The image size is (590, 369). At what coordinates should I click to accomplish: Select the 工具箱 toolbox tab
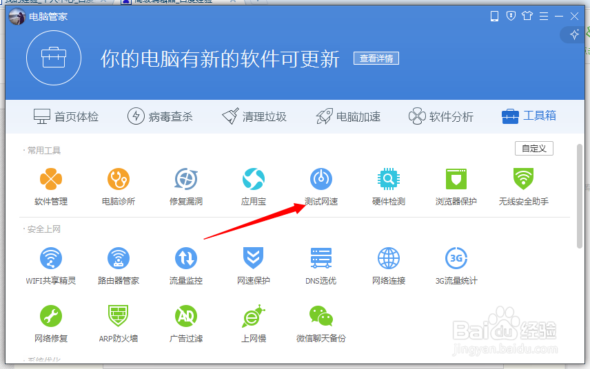529,116
